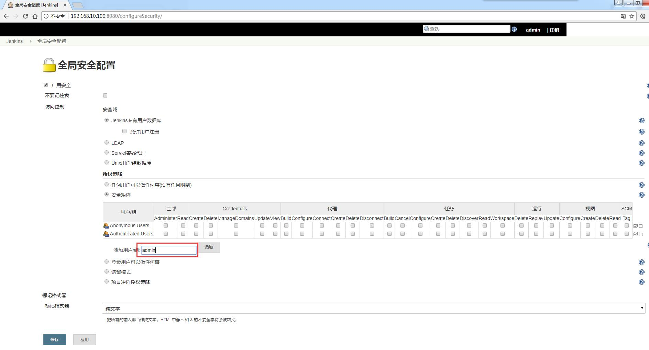
Task: Click the 保存 button
Action: 55,339
